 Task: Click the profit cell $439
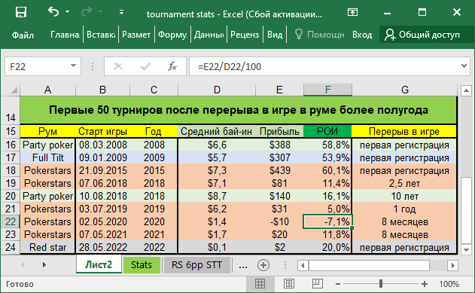(279, 170)
